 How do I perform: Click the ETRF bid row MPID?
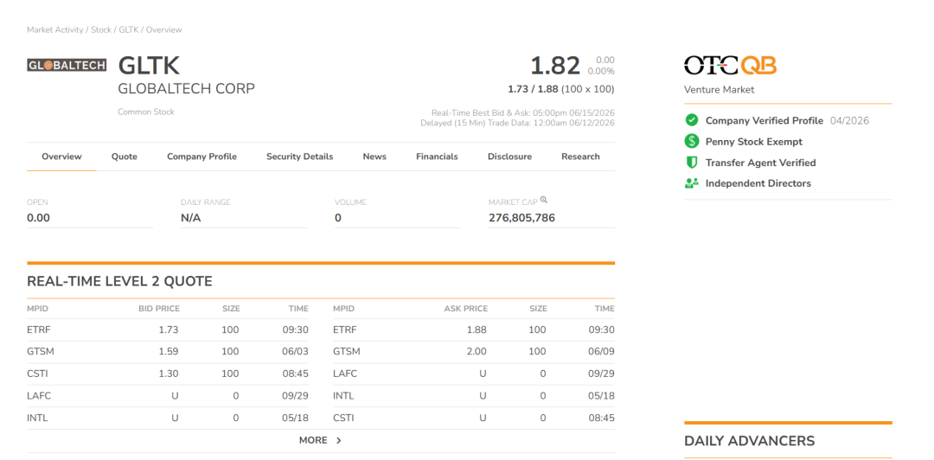[x=39, y=329]
